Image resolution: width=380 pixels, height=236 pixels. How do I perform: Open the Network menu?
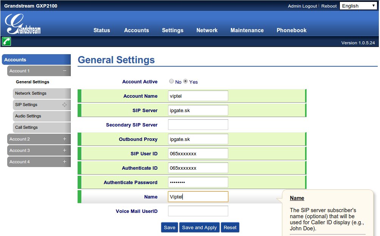coord(207,30)
